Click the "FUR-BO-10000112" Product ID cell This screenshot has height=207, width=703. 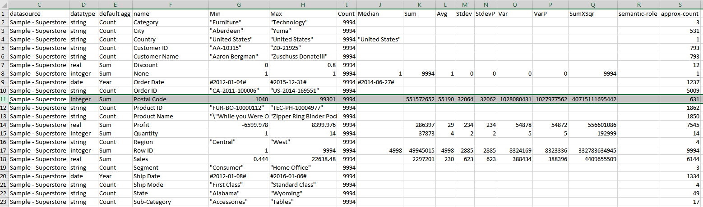pos(239,108)
